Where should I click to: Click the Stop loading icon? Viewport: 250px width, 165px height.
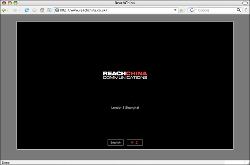tap(34, 10)
